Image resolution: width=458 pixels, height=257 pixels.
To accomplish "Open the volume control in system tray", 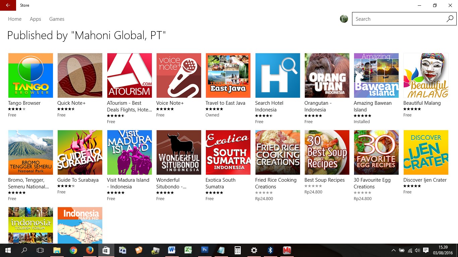I will 417,250.
